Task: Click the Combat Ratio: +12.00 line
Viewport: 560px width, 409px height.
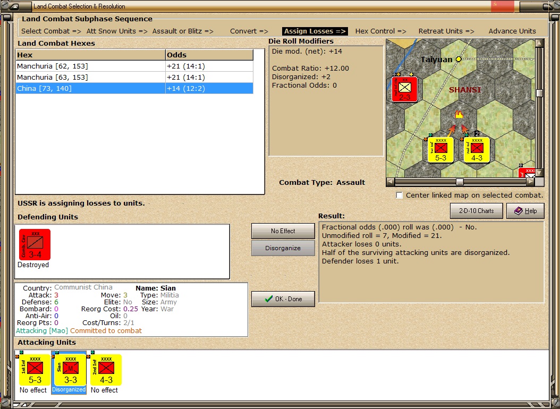Action: [310, 68]
